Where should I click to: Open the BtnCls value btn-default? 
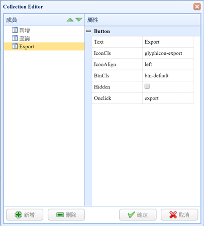pyautogui.click(x=168, y=75)
